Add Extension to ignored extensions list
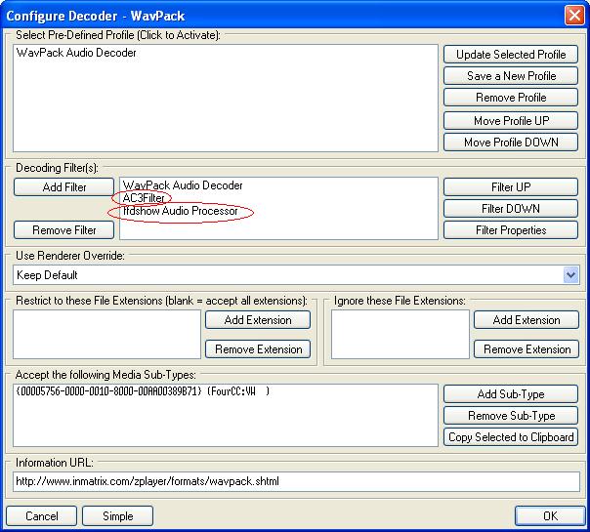 point(527,320)
